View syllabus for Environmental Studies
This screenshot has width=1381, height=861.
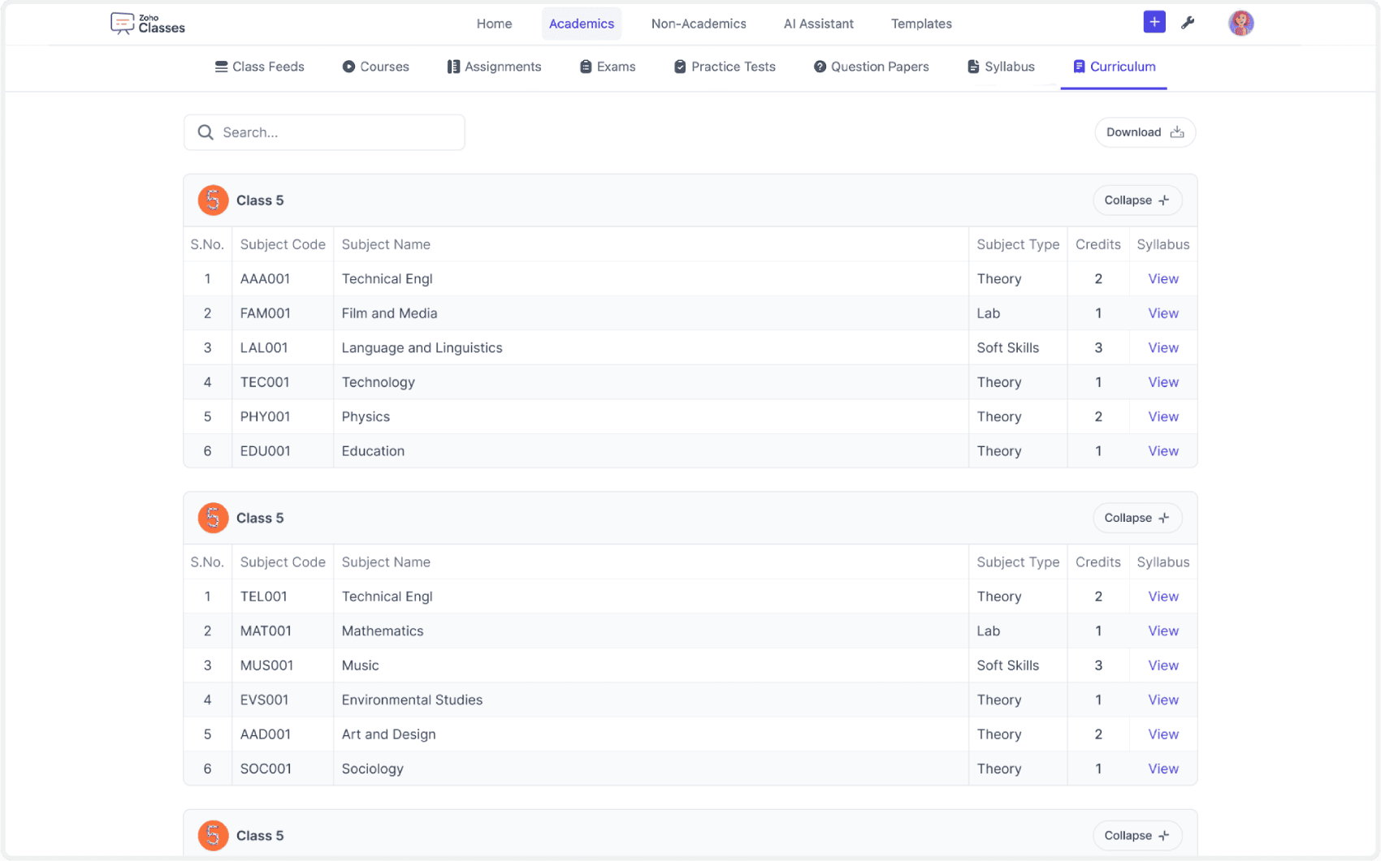1162,700
